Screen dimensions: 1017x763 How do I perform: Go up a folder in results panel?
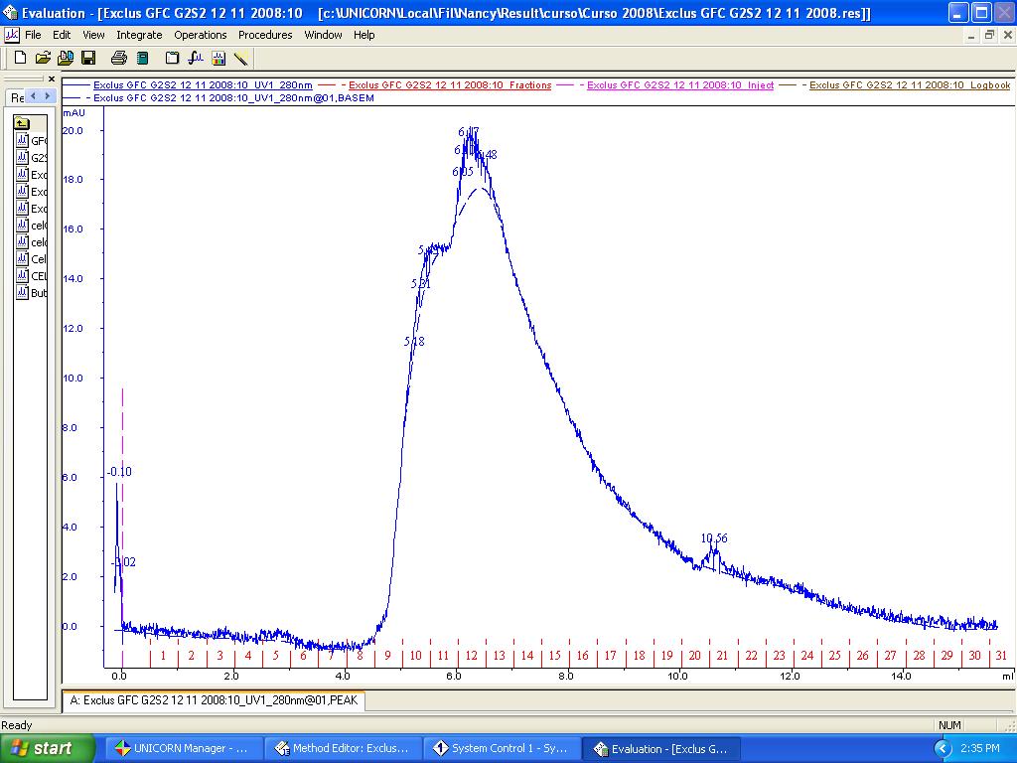click(x=22, y=123)
